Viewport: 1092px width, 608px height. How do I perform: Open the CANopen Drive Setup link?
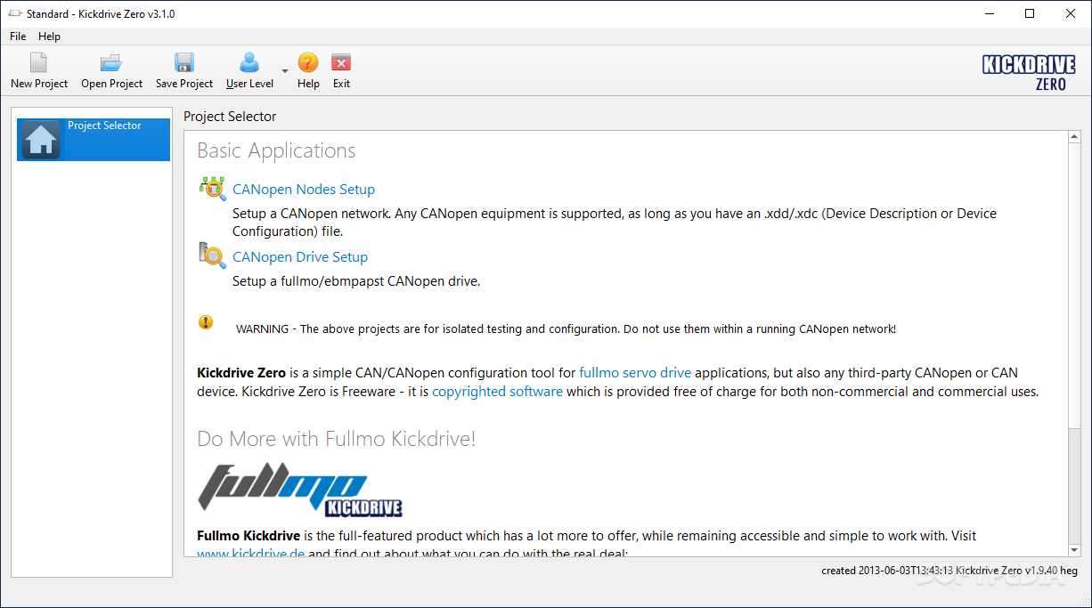(300, 256)
